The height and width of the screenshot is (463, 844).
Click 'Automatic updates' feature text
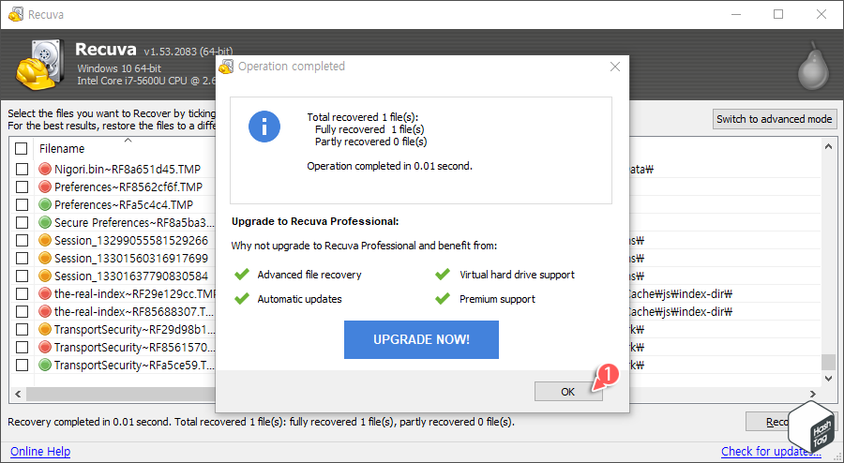[x=300, y=299]
